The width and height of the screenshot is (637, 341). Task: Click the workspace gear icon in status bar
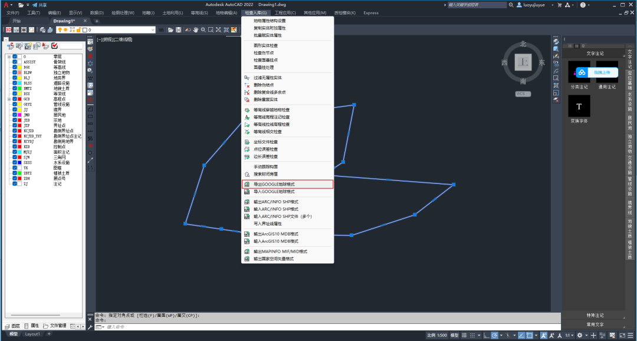580,335
